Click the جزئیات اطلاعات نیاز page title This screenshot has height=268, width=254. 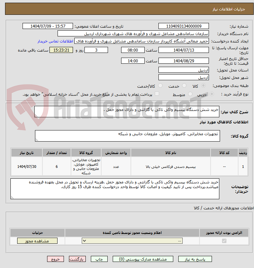(228, 9)
